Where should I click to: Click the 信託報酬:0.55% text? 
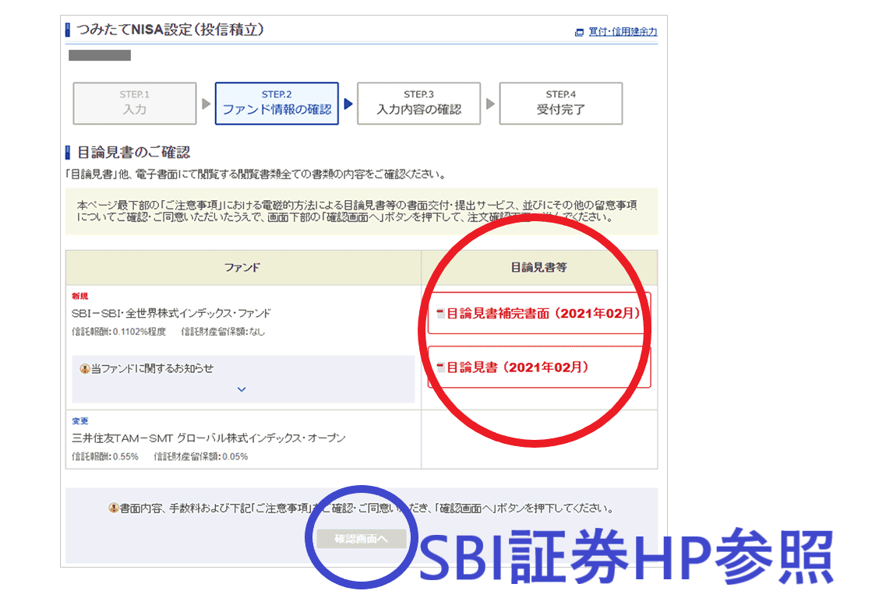pos(105,457)
